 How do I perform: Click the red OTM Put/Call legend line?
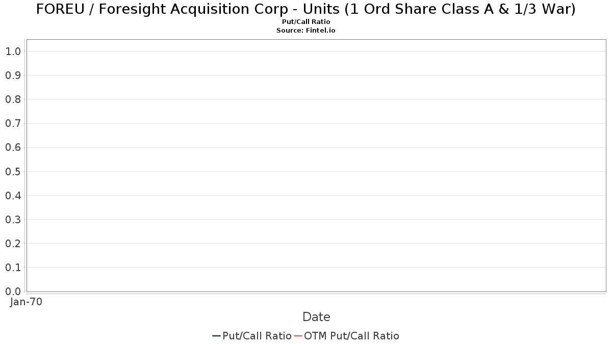[298, 336]
